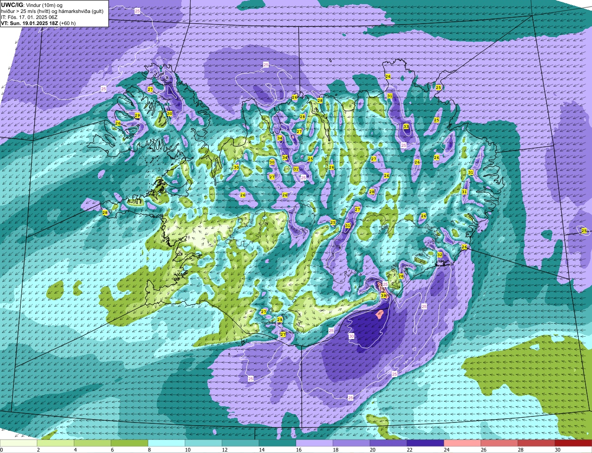The height and width of the screenshot is (453, 592).
Task: Click the legend tick label 30
Action: click(558, 450)
